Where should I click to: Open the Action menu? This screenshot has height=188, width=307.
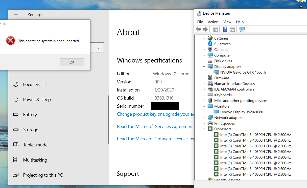(x=213, y=22)
